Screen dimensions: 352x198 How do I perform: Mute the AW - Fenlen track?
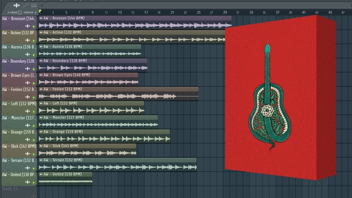(34, 98)
